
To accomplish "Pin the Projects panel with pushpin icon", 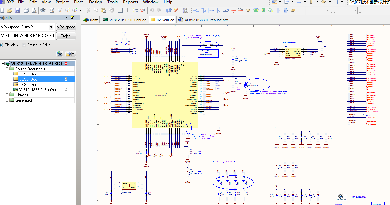I will click(x=72, y=17).
